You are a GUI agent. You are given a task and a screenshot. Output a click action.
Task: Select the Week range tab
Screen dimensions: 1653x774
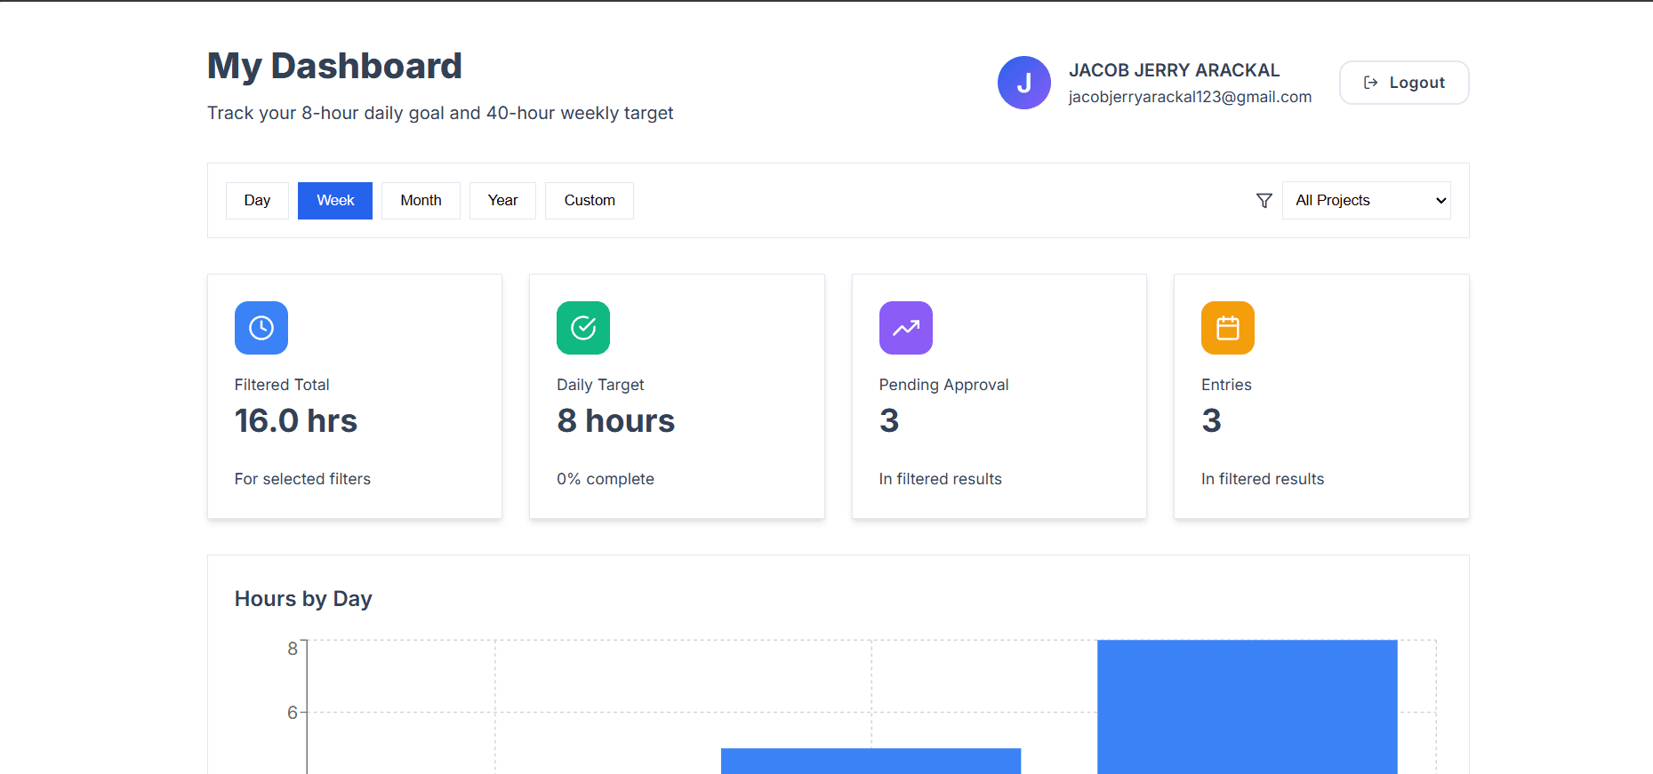coord(335,201)
